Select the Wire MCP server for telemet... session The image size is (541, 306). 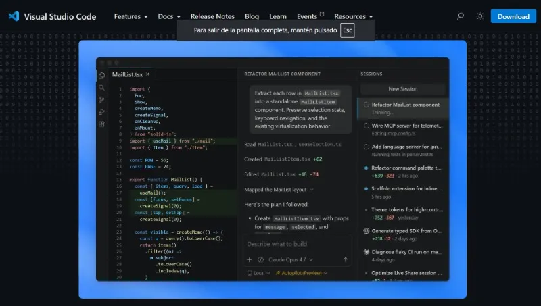pos(403,129)
